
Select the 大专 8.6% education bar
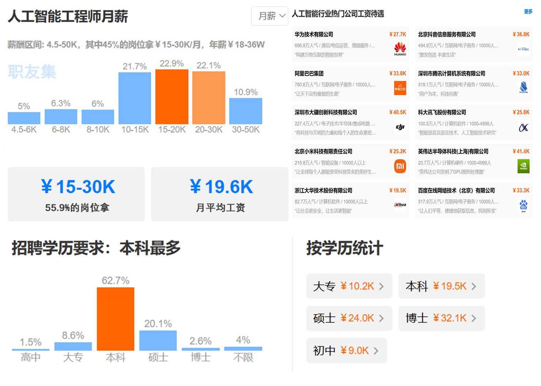(x=73, y=347)
